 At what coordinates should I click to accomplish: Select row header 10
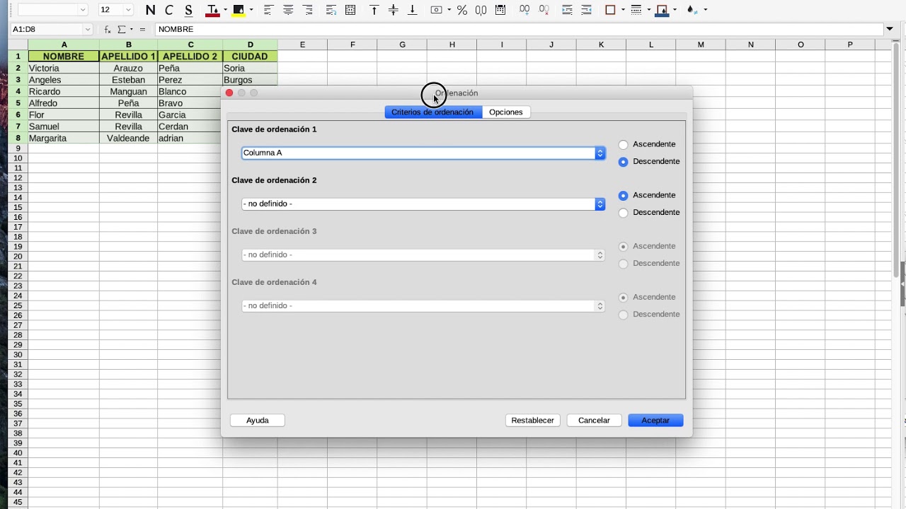pyautogui.click(x=18, y=158)
